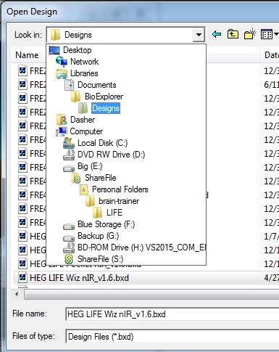279x352 pixels.
Task: Click the horizontal scrollbar track
Action: point(151,295)
